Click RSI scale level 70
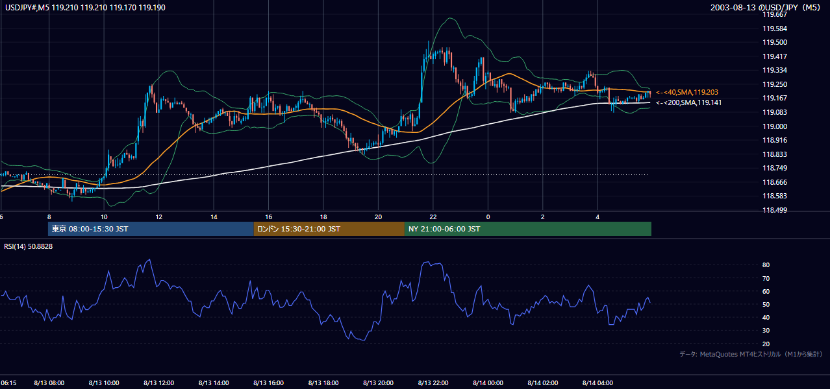Screen dimensions: 830x389 (x=766, y=278)
